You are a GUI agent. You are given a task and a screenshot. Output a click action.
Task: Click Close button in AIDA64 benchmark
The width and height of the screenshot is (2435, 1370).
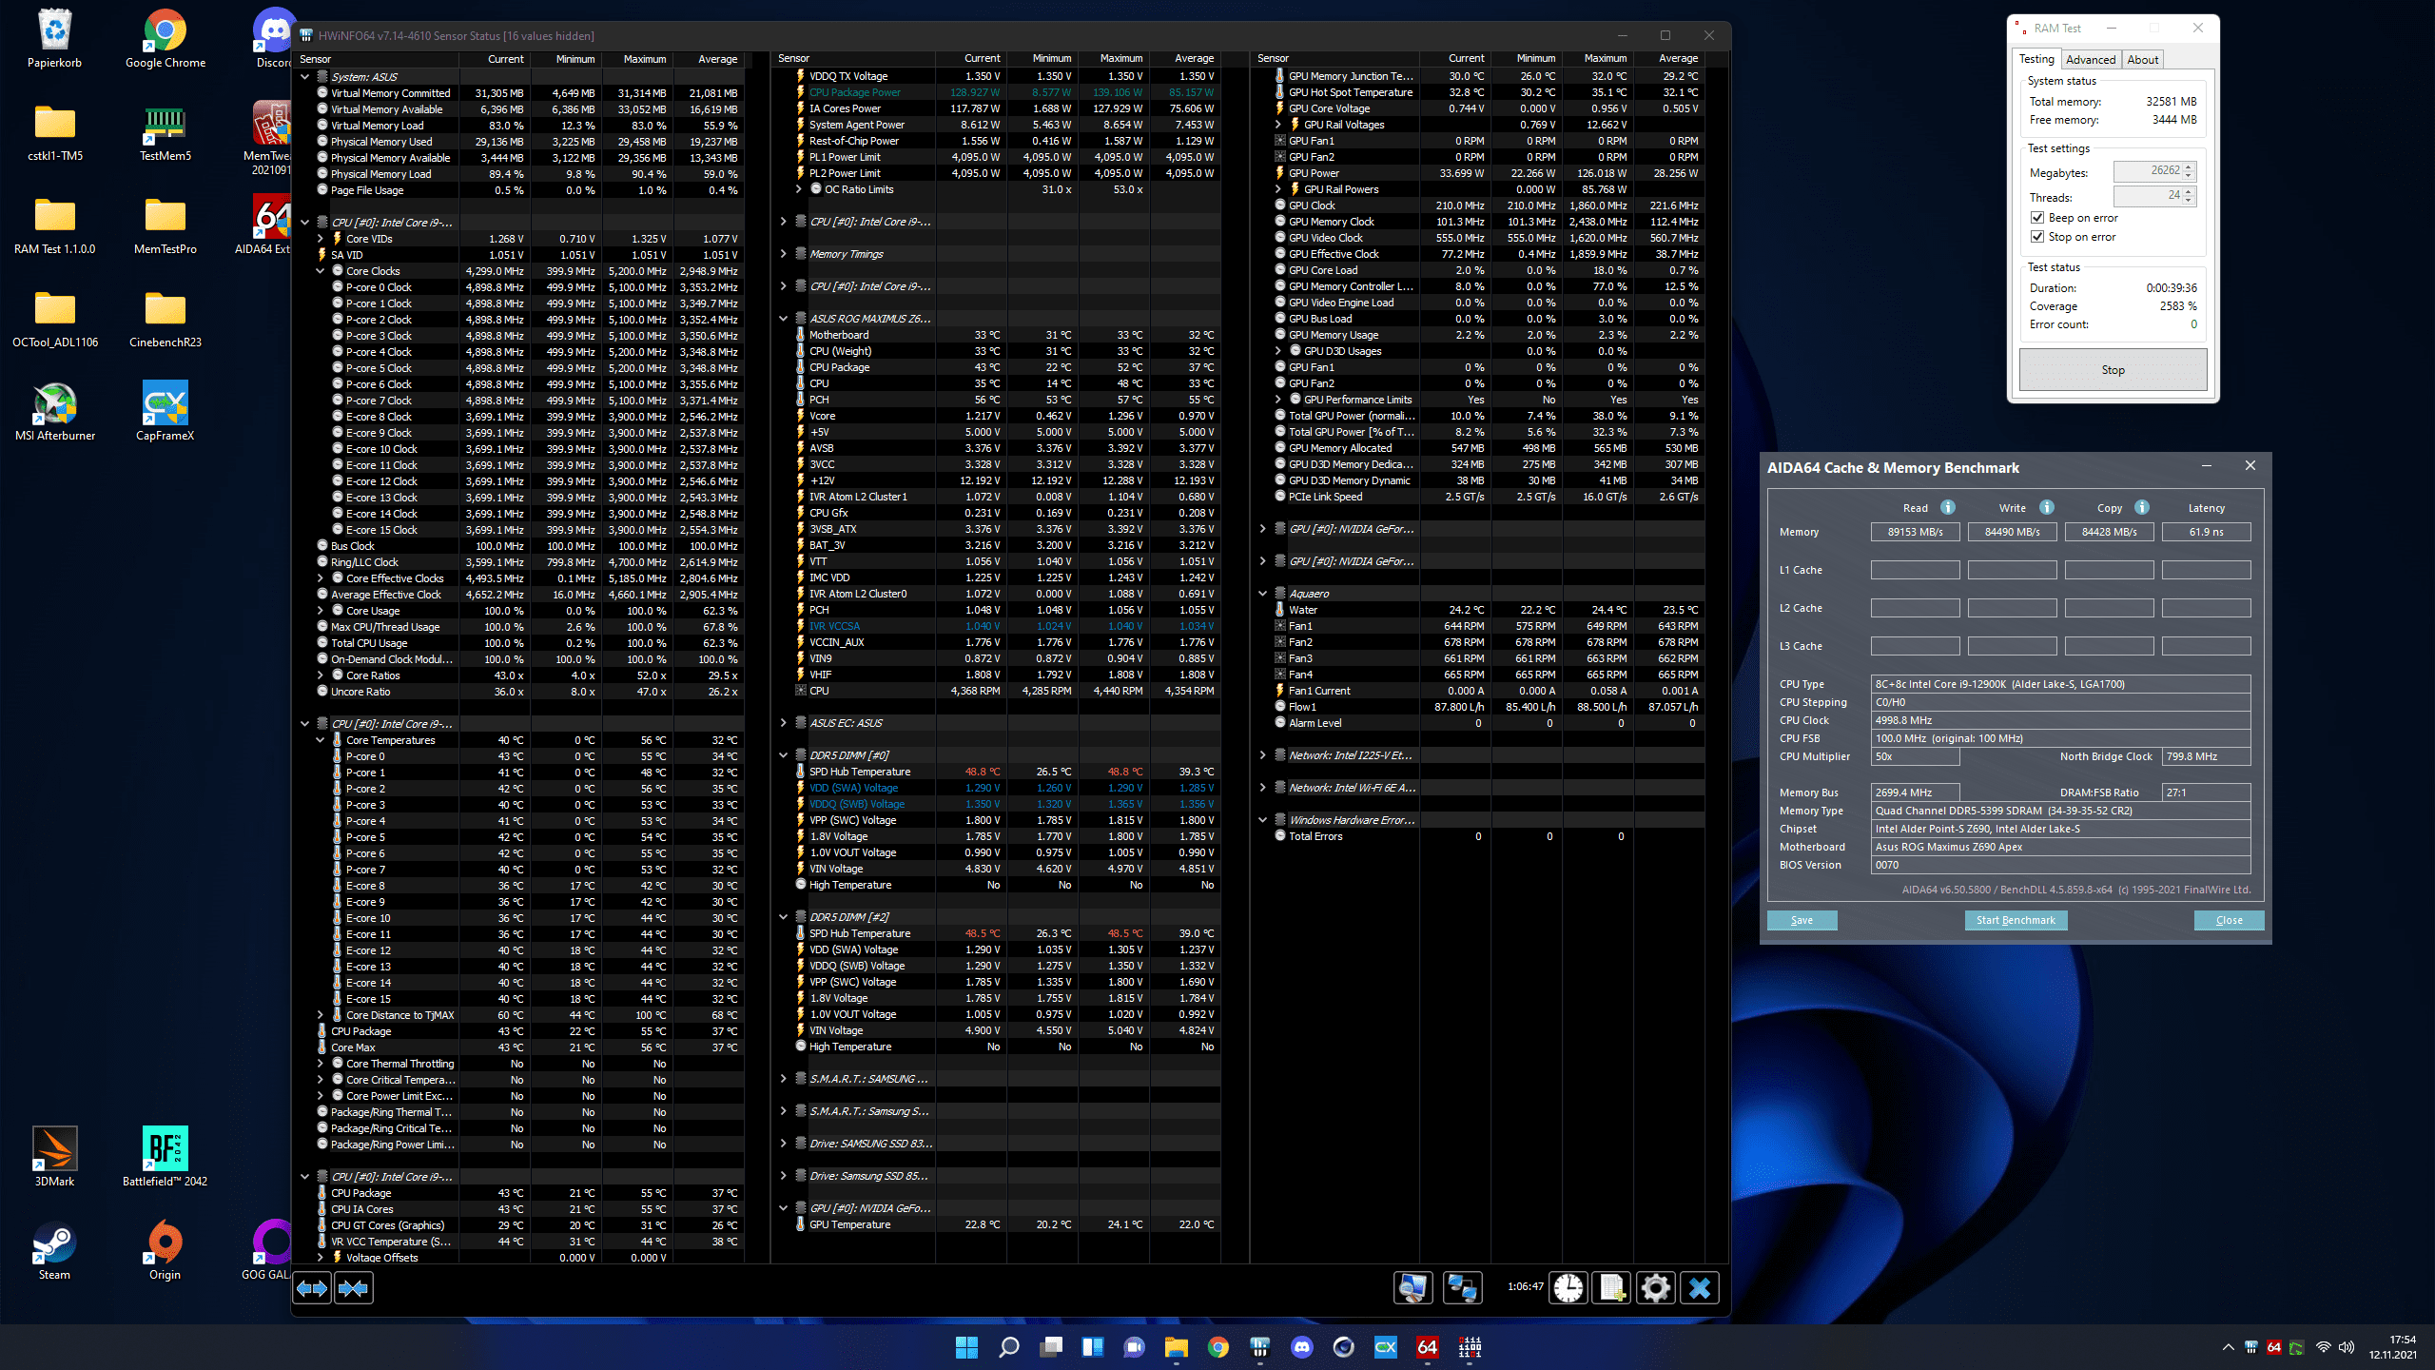point(2229,920)
